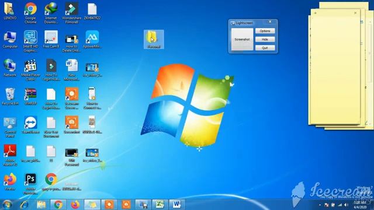Select the Adobe Photoshop desktop shortcut

[x=30, y=184]
